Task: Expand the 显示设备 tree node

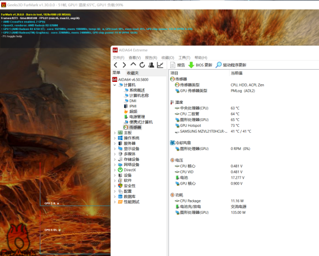Action: [115, 149]
